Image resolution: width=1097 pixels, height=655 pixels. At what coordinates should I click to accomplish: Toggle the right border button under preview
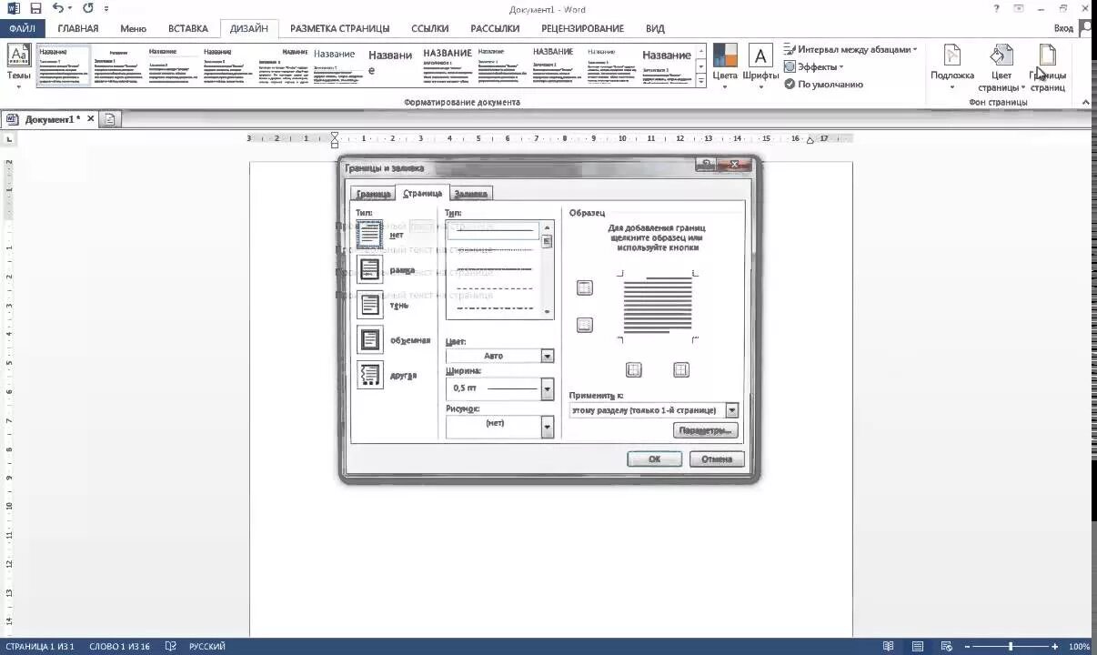(681, 369)
